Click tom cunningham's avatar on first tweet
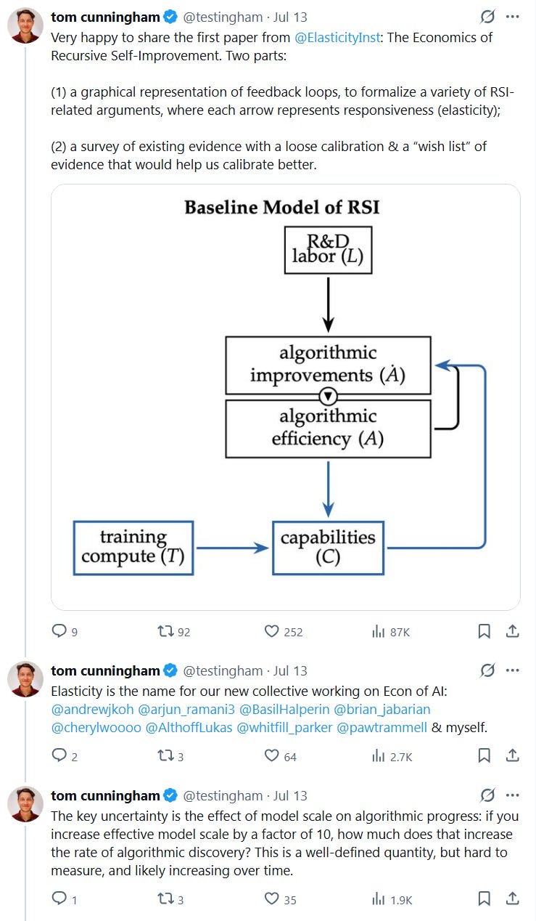 pos(25,26)
